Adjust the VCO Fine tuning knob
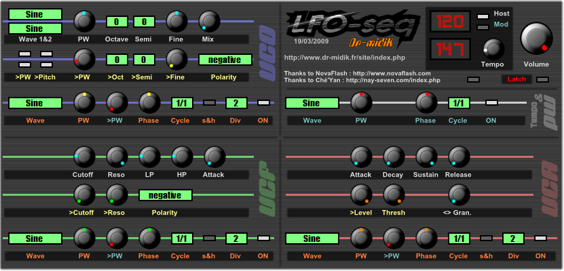This screenshot has height=271, width=564. pyautogui.click(x=176, y=21)
